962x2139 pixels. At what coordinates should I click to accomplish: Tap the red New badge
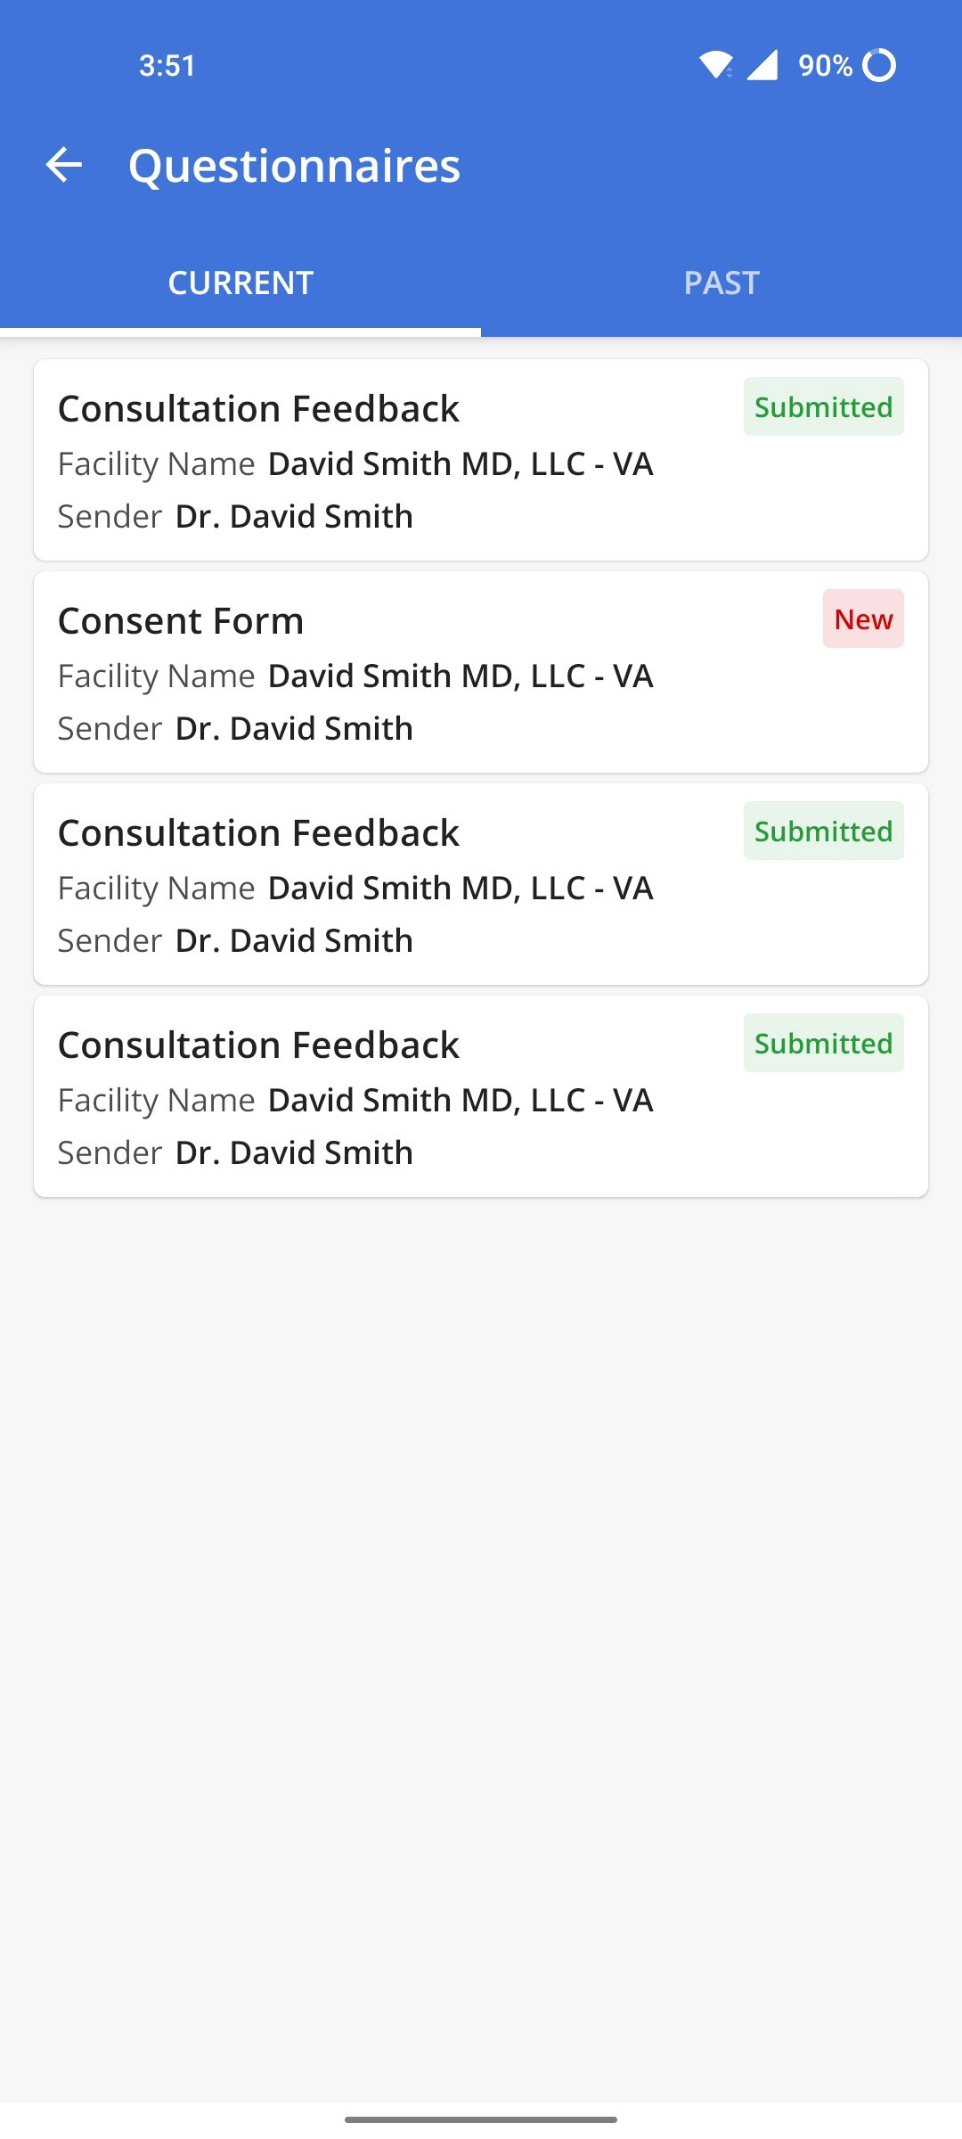pyautogui.click(x=863, y=619)
